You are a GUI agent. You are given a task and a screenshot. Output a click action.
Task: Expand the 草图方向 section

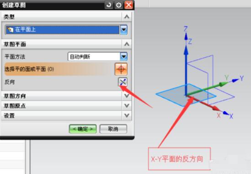click(127, 96)
